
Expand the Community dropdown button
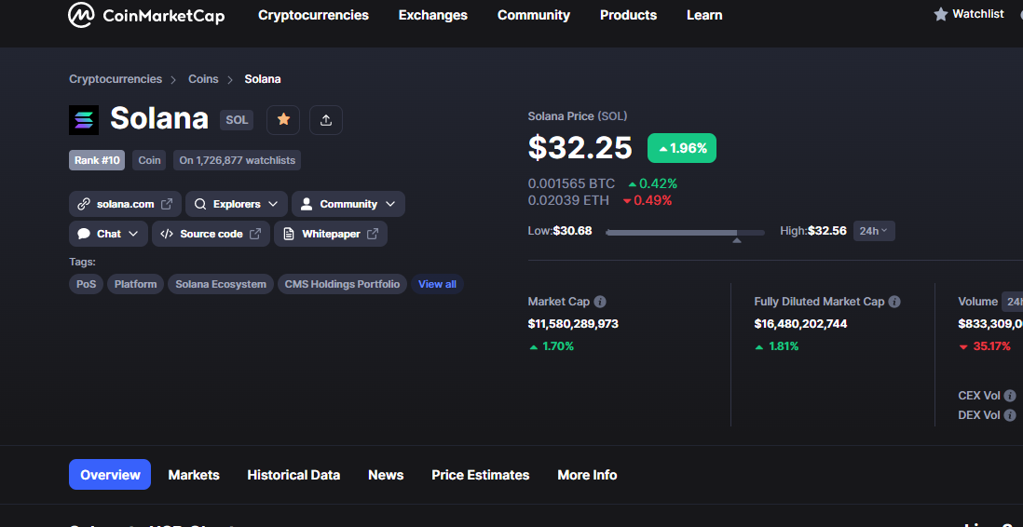[348, 204]
